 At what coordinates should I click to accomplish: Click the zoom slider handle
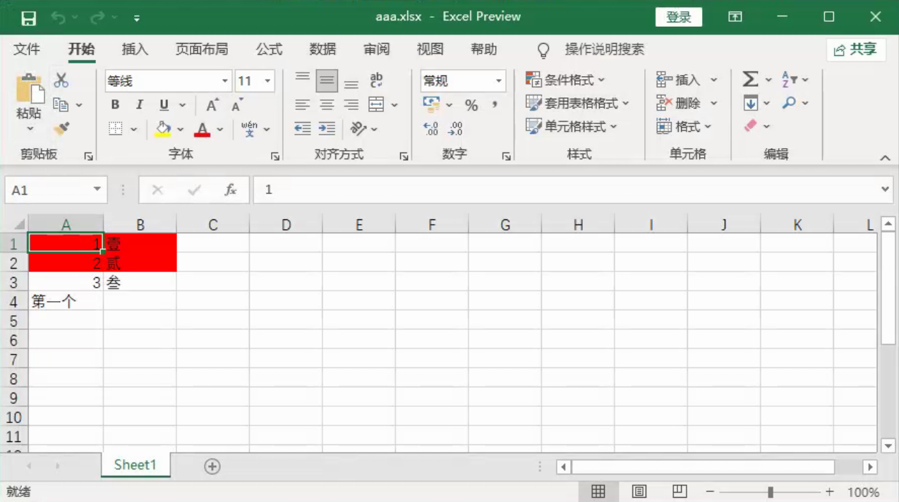point(771,491)
